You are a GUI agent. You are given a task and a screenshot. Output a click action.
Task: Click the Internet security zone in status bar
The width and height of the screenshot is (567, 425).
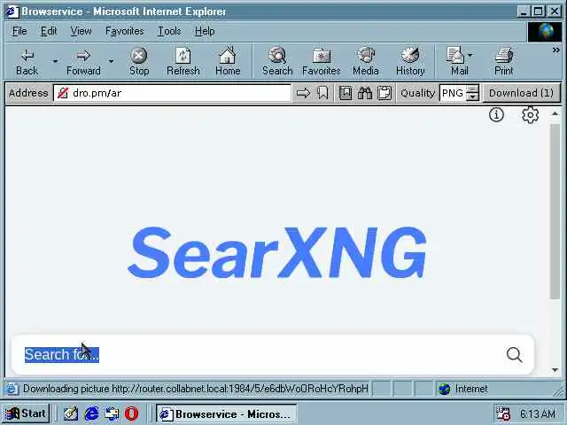click(463, 389)
